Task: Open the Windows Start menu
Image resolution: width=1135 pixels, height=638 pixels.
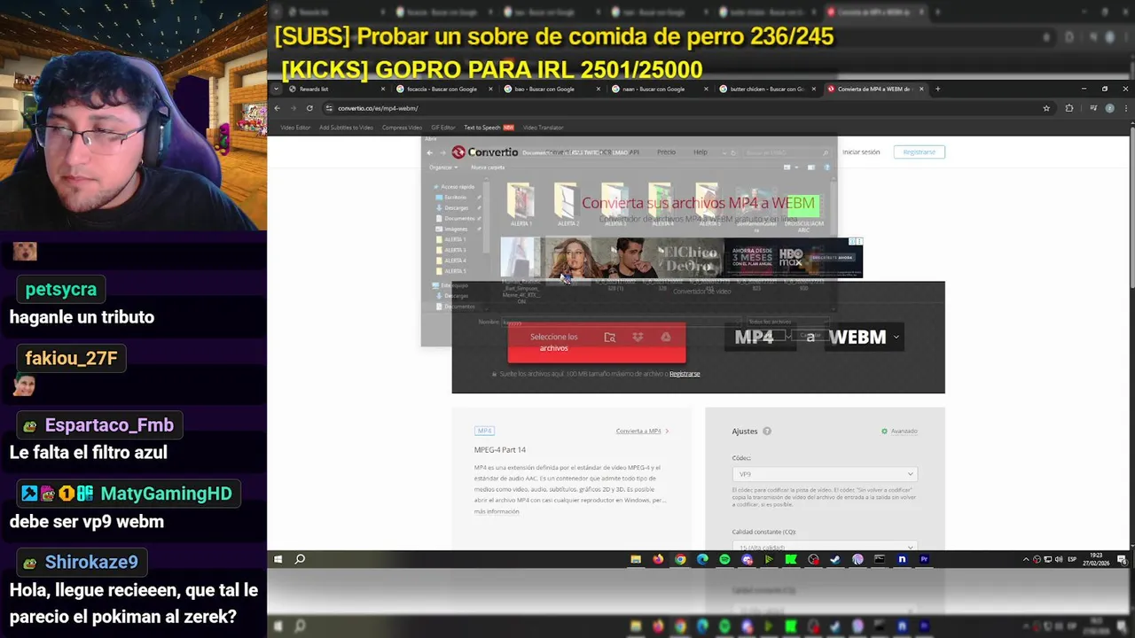Action: click(x=278, y=559)
